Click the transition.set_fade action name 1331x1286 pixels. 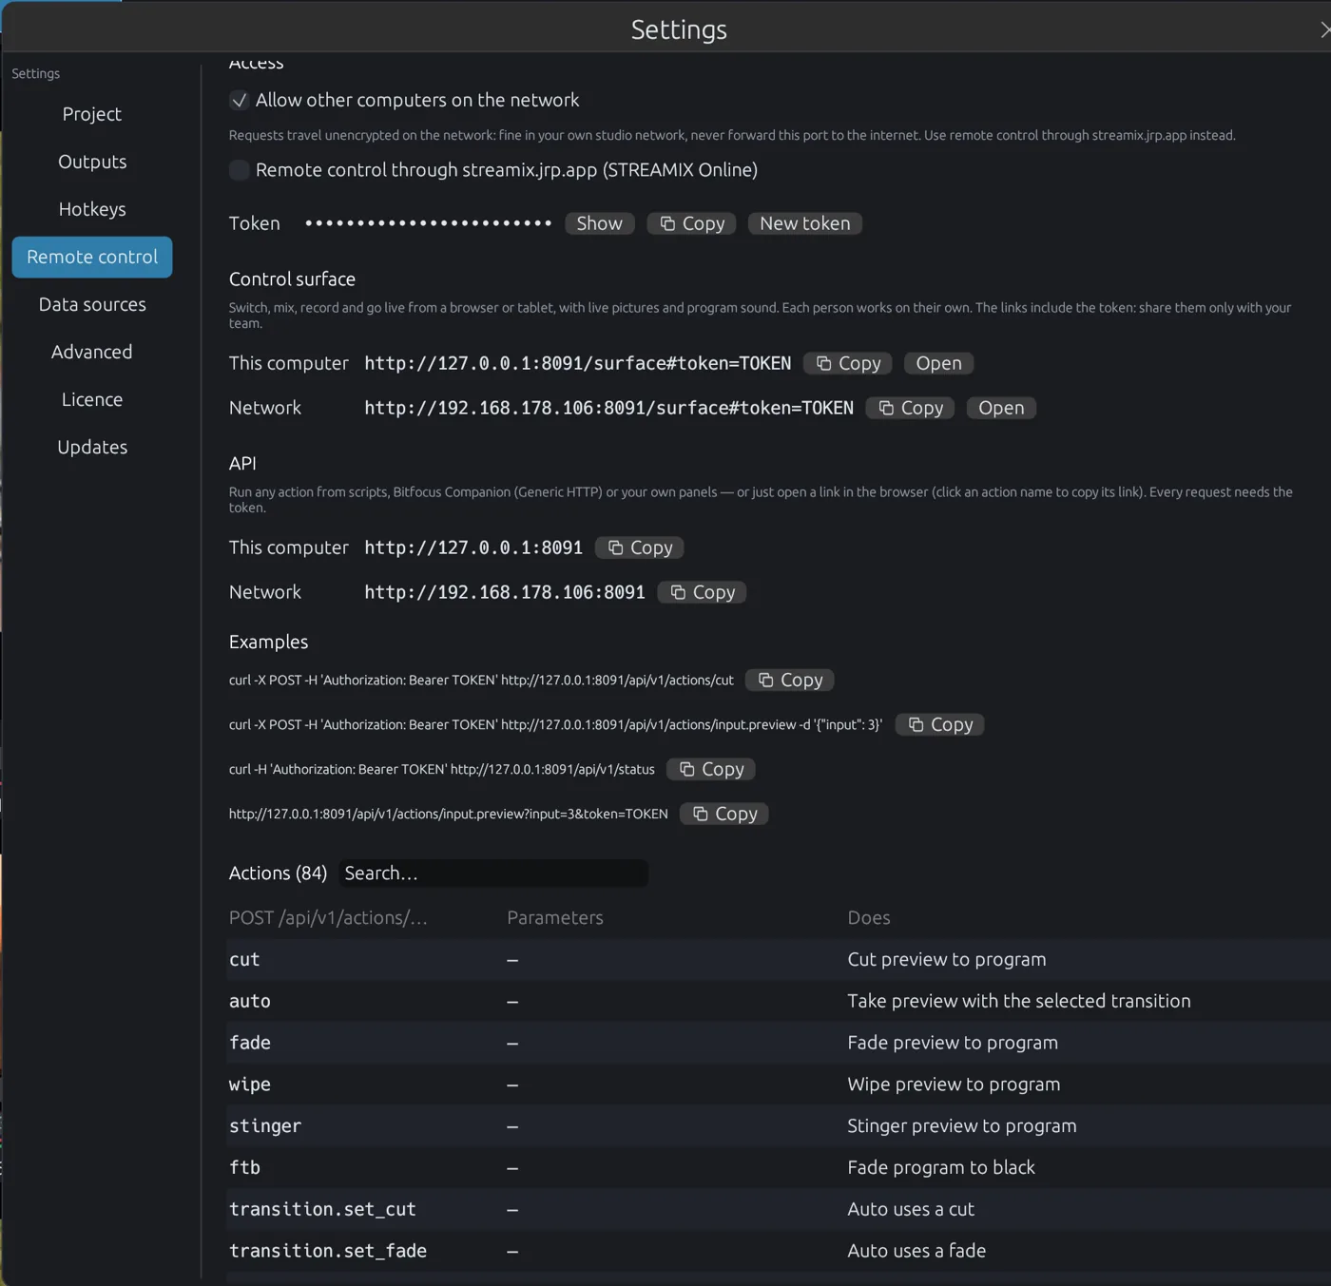click(328, 1251)
